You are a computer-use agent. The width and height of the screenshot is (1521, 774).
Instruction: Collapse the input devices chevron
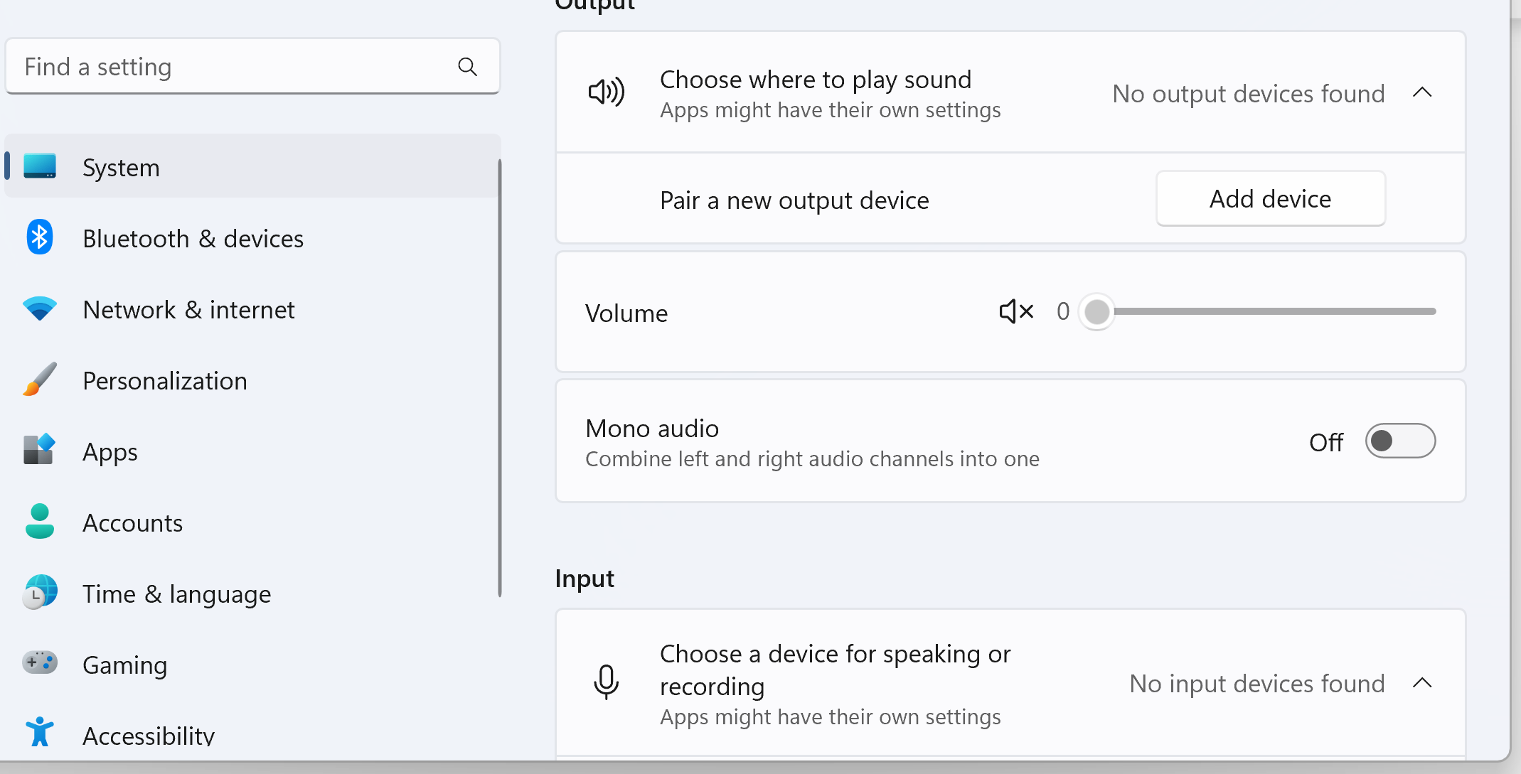click(1422, 683)
